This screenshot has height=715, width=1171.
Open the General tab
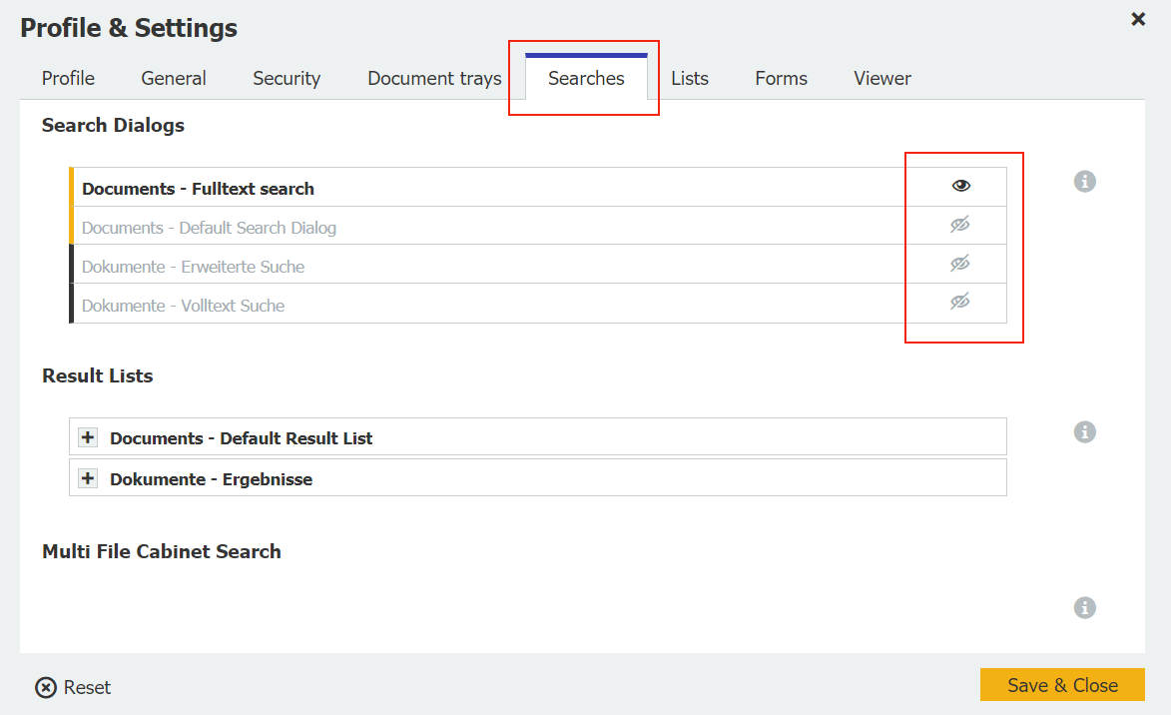(174, 78)
